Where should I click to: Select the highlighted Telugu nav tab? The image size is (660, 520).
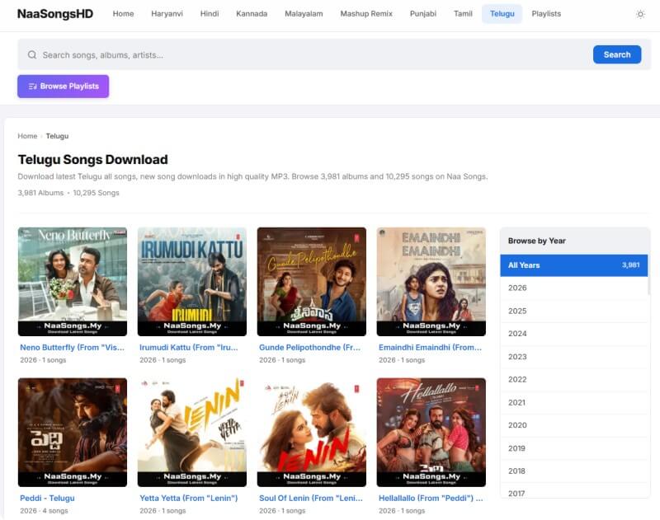point(502,14)
